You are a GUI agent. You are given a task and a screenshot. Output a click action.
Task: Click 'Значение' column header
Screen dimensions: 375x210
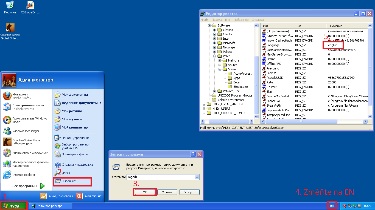click(347, 26)
